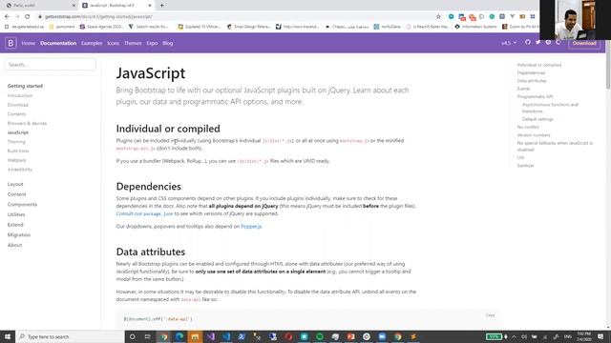611x343 pixels.
Task: Open the notification center icon
Action: click(600, 336)
